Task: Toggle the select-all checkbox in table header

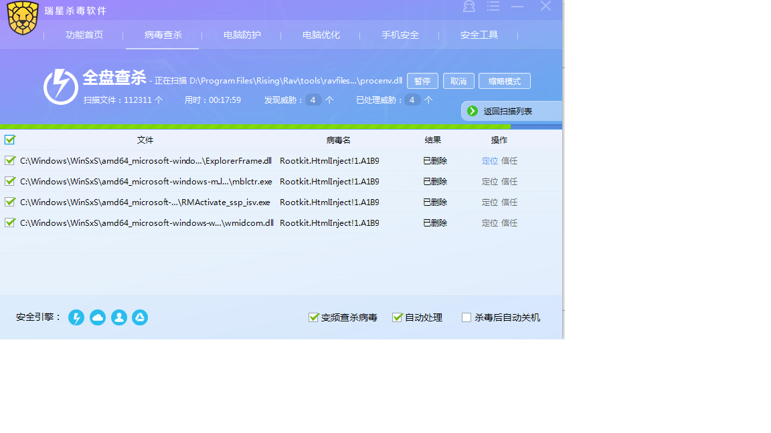Action: click(10, 140)
